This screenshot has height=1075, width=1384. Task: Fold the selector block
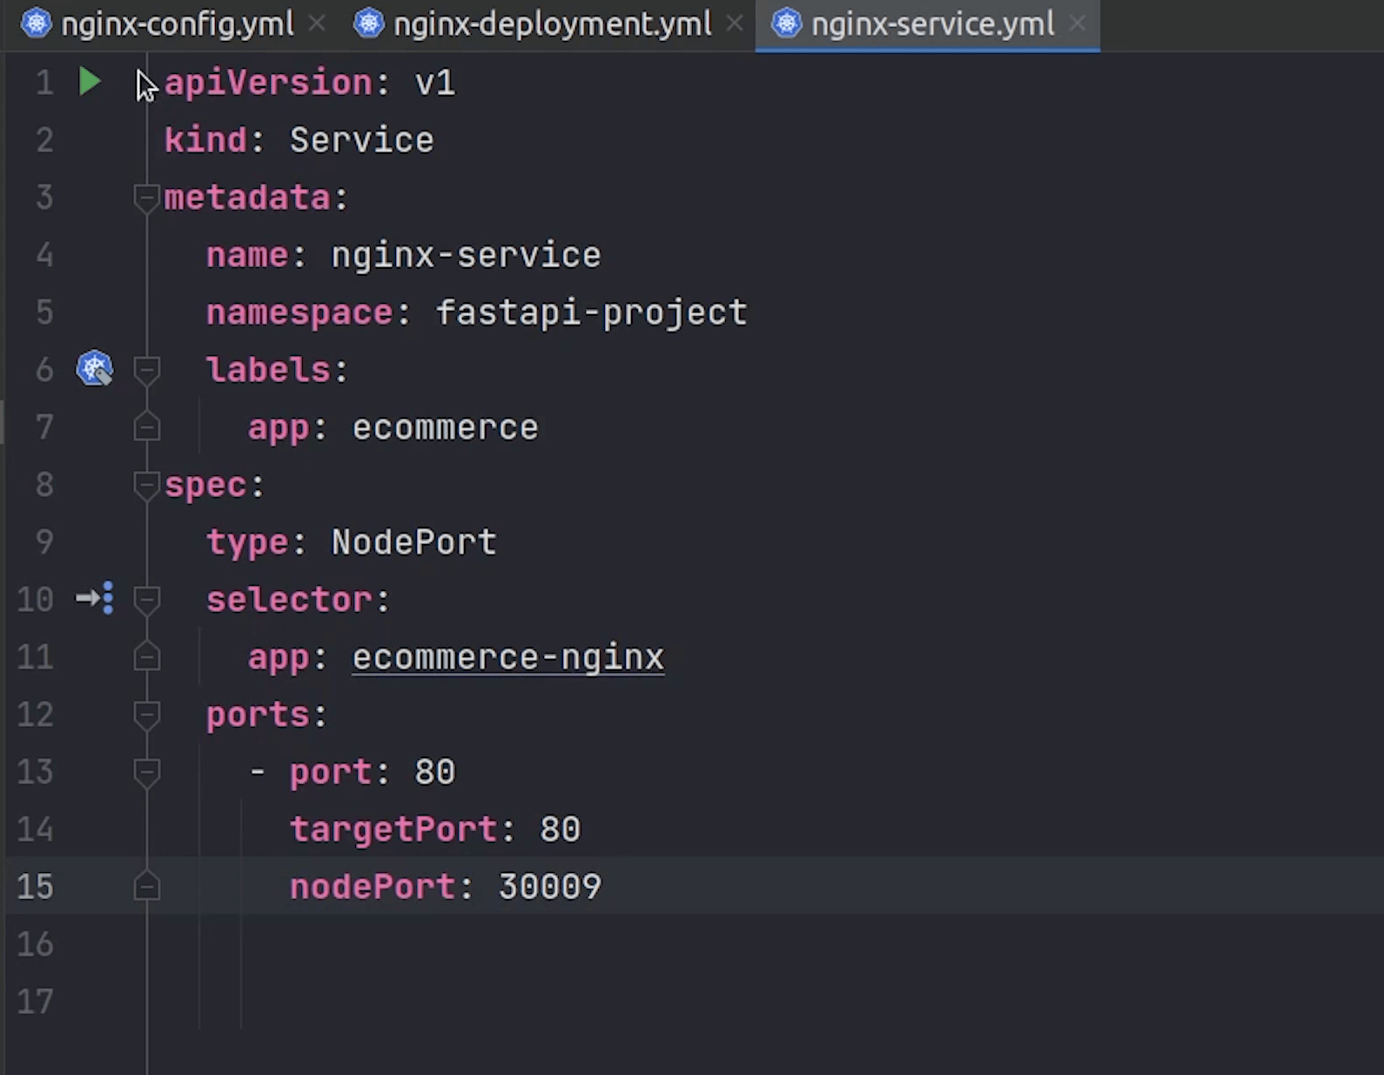[x=146, y=599]
